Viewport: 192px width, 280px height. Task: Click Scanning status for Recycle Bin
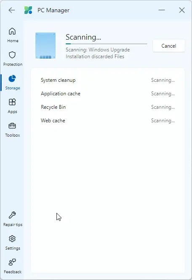click(x=163, y=107)
